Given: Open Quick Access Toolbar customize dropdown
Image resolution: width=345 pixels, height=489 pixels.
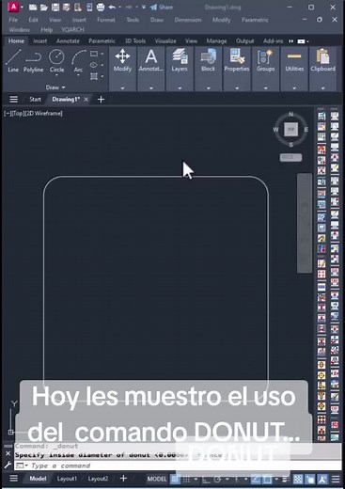Looking at the screenshot, I should pos(143,7).
